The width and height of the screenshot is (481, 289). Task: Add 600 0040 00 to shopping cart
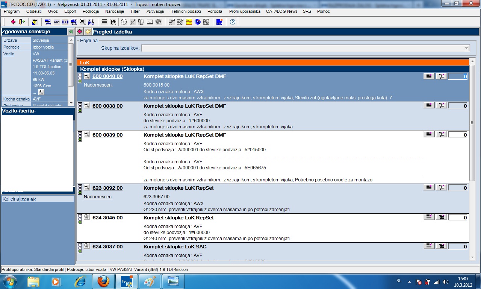click(442, 76)
